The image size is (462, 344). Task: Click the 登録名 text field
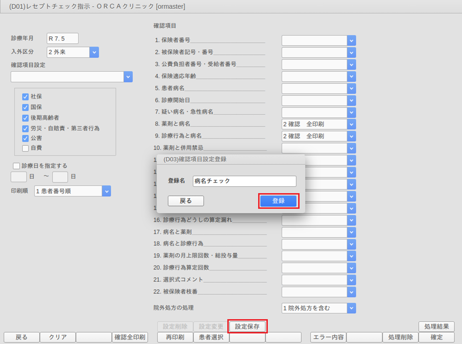pyautogui.click(x=244, y=181)
